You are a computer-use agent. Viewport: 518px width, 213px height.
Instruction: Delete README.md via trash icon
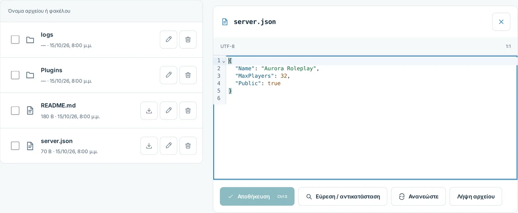click(188, 111)
